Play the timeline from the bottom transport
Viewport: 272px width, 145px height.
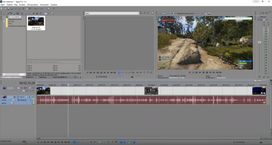coord(48,142)
